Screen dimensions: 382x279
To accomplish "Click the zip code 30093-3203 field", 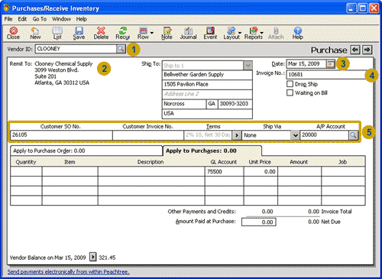I will (x=235, y=104).
